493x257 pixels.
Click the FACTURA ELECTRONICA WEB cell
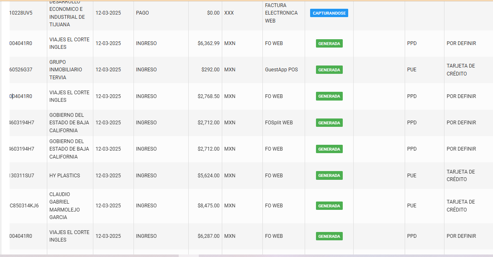(x=281, y=13)
